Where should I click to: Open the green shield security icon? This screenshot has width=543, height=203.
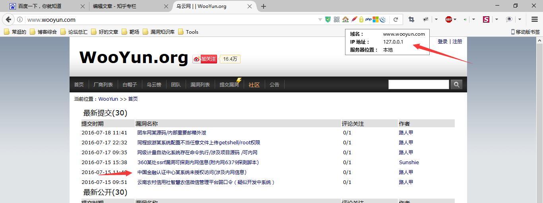click(328, 19)
